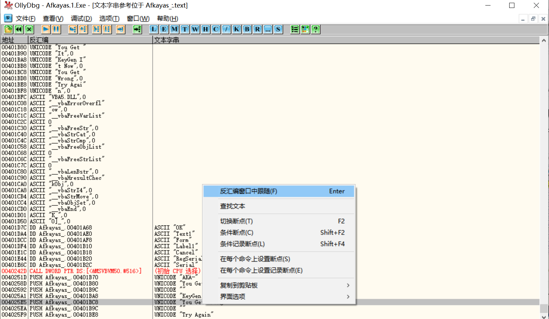Click the Trace over toolbar icon
This screenshot has height=319, width=549.
pyautogui.click(x=107, y=29)
